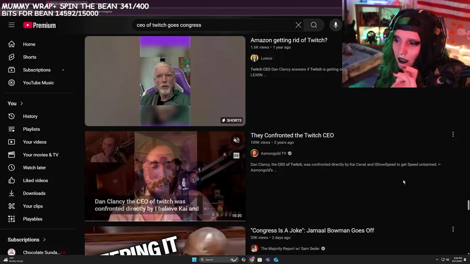The height and width of the screenshot is (264, 470).
Task: Click the YouTube Premium logo
Action: click(39, 25)
